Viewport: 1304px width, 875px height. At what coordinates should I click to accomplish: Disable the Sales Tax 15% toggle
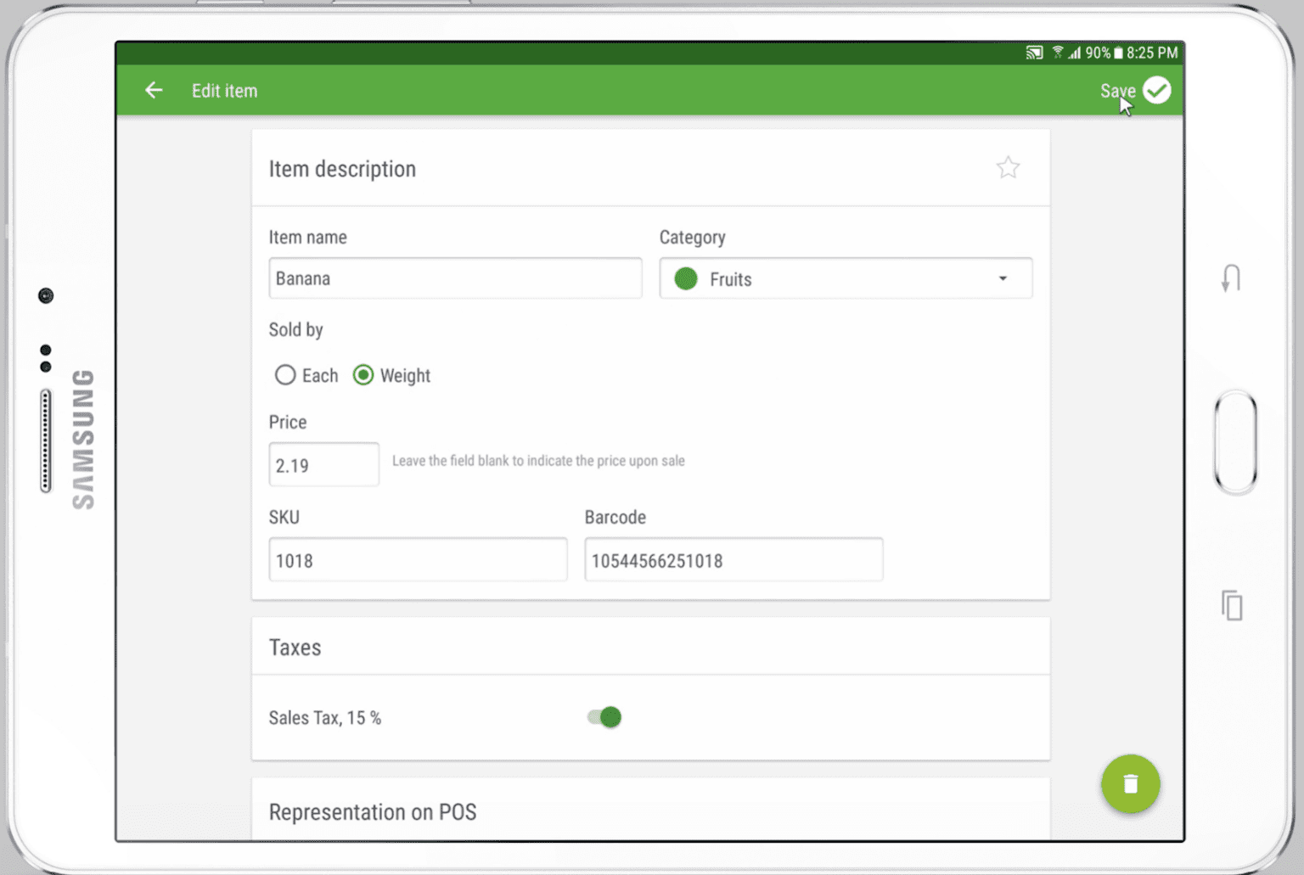point(604,717)
